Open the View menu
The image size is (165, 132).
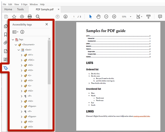tap(16, 4)
